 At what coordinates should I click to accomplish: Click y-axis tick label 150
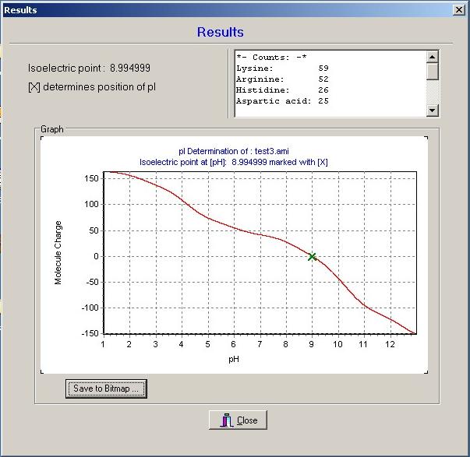pos(91,178)
